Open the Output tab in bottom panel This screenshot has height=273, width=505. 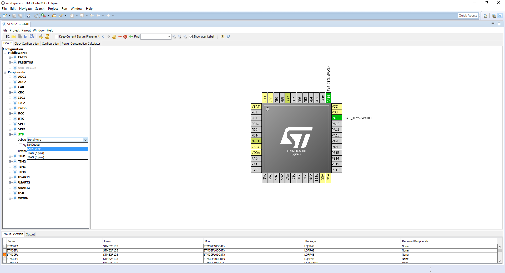pyautogui.click(x=30, y=234)
